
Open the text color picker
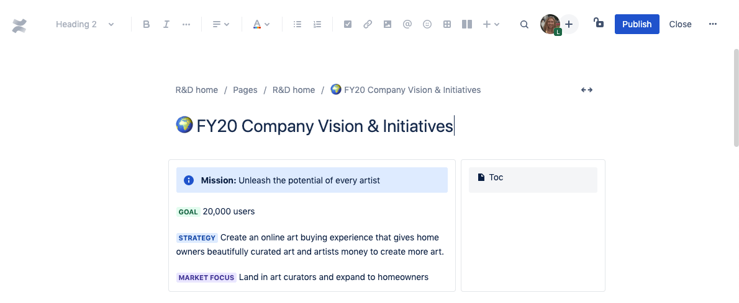pyautogui.click(x=261, y=24)
